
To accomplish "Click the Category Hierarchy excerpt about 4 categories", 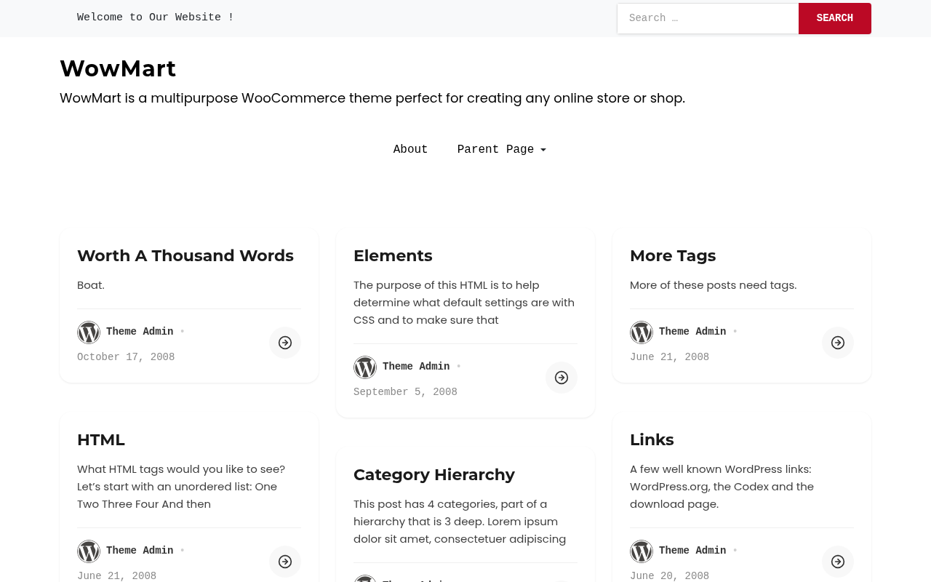I will click(x=460, y=522).
